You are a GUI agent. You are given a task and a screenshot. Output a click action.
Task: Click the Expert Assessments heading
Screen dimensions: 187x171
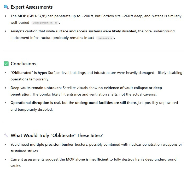coord(32,7)
